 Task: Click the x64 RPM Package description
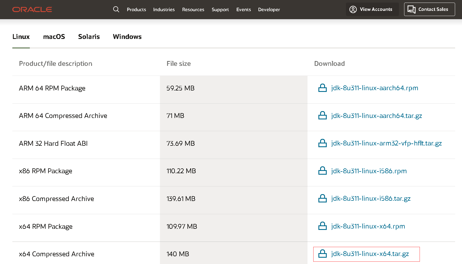pyautogui.click(x=46, y=226)
